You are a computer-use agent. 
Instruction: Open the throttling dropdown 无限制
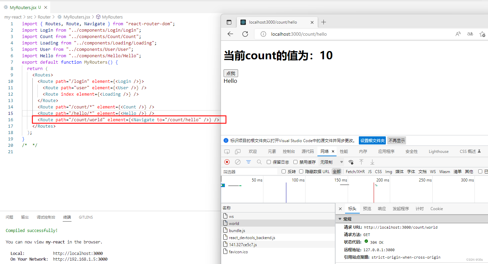[x=332, y=162]
